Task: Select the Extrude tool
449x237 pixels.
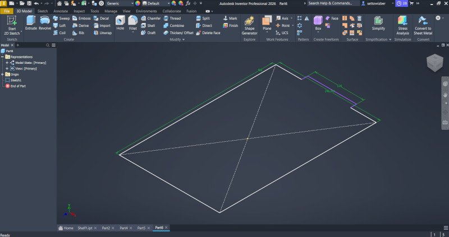Action: coord(31,23)
